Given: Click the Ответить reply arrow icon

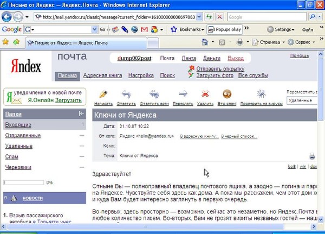Looking at the screenshot, I should tap(126, 94).
